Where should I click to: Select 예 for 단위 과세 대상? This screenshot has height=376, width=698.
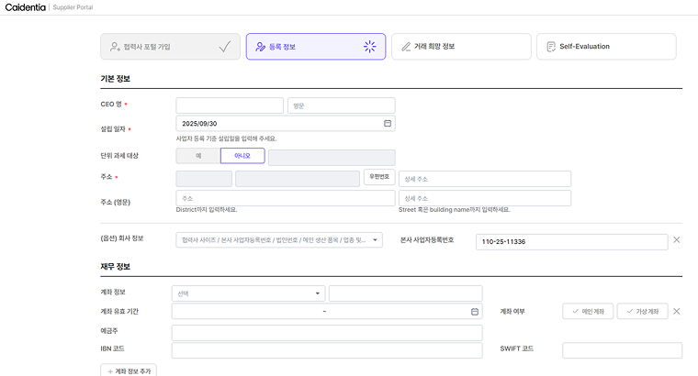[x=197, y=157]
